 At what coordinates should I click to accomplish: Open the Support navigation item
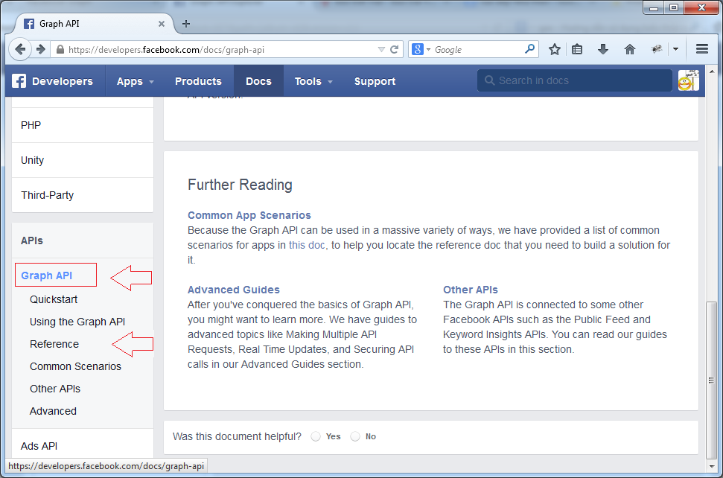point(375,81)
